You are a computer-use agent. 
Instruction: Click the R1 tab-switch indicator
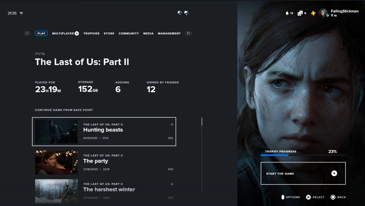(x=188, y=33)
